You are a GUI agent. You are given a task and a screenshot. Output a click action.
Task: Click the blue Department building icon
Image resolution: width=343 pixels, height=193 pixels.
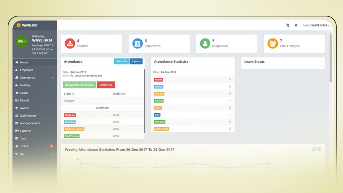137,44
